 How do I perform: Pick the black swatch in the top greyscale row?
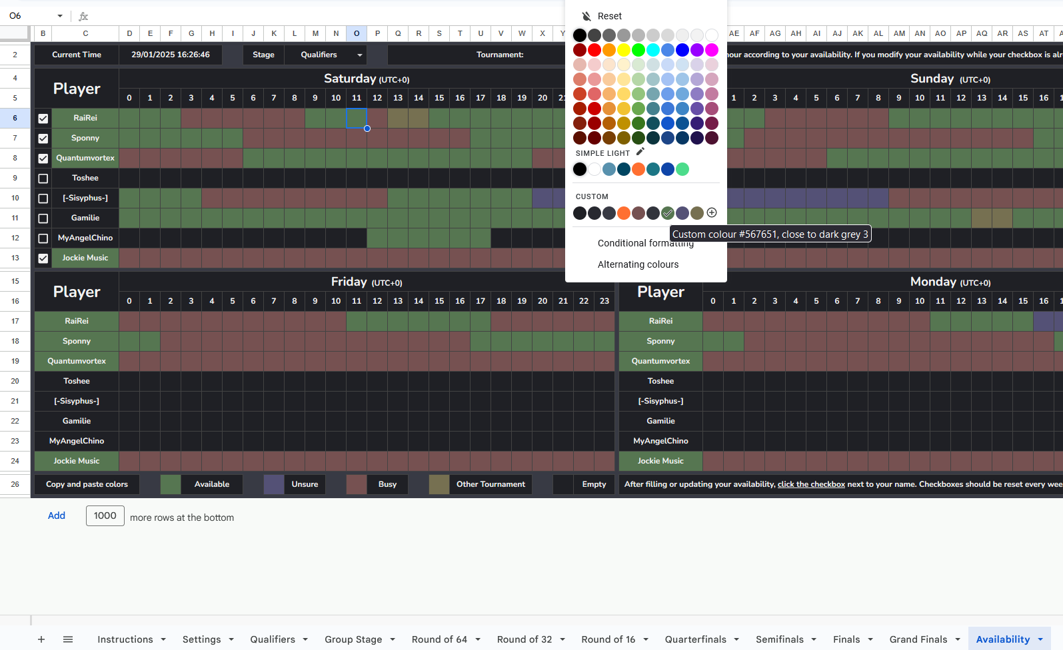[x=580, y=35]
